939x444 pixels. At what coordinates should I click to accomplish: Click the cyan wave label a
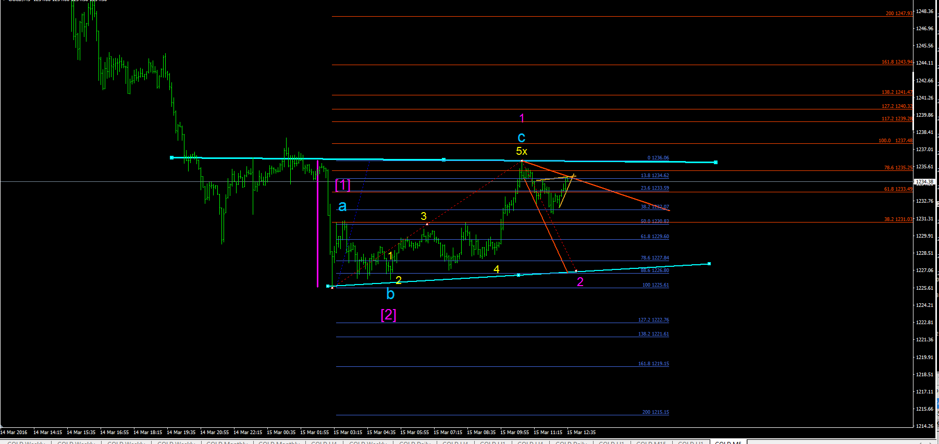coord(342,206)
